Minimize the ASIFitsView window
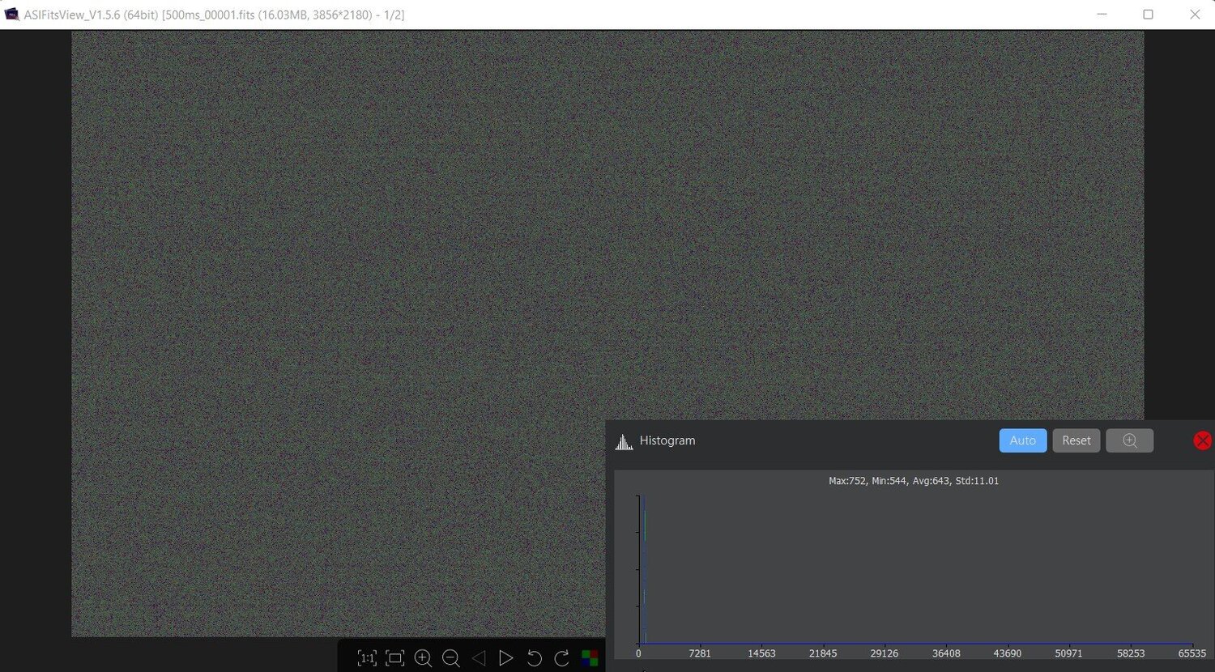Screen dimensions: 1215x672 click(x=1102, y=14)
